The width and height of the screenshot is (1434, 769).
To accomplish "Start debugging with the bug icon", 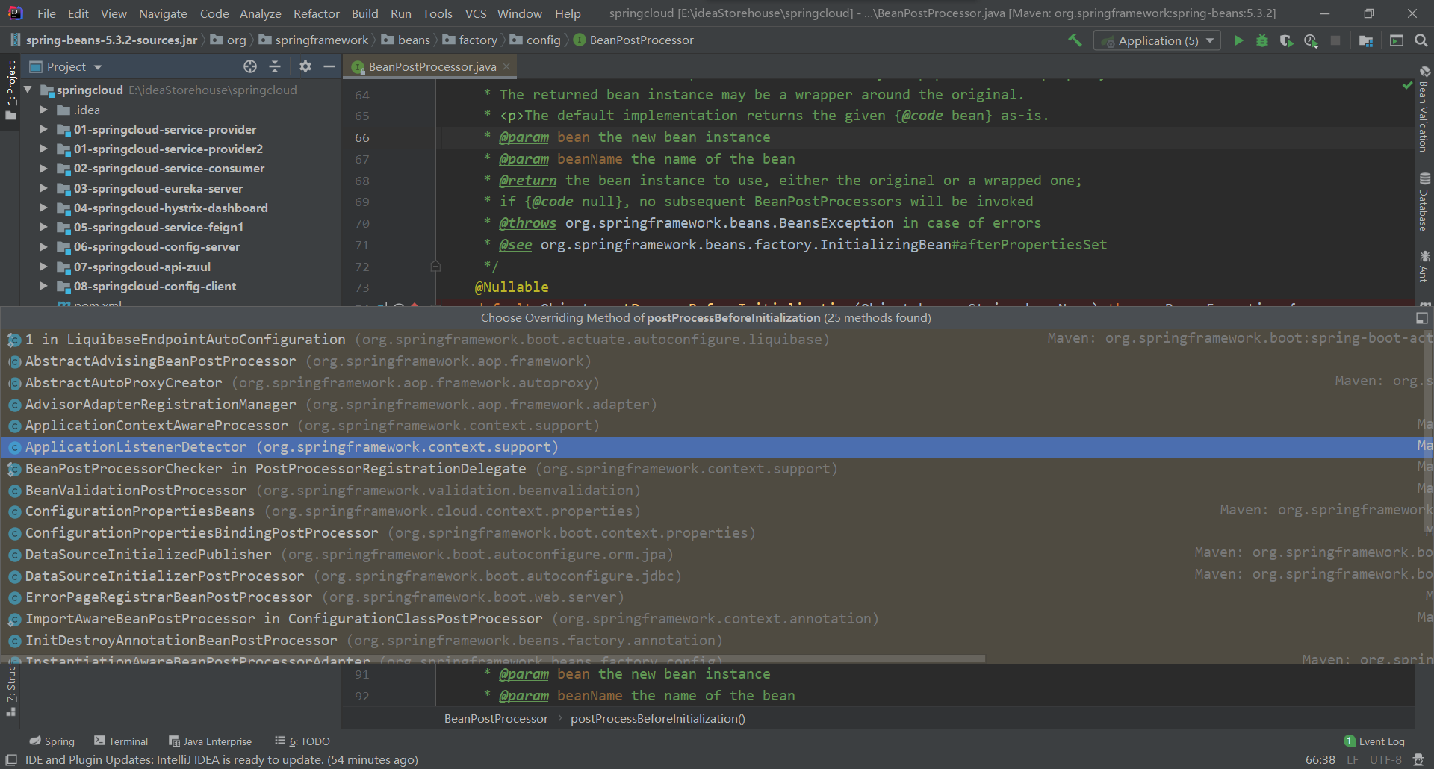I will [1262, 40].
